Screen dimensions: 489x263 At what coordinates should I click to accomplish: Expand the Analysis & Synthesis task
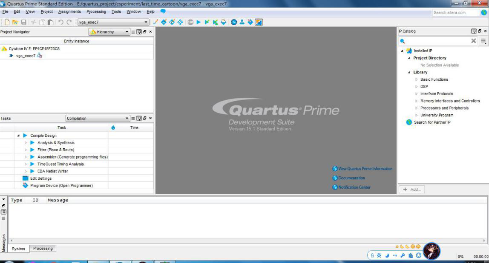tap(26, 143)
